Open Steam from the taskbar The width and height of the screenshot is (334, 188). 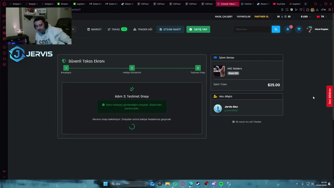pos(198,184)
